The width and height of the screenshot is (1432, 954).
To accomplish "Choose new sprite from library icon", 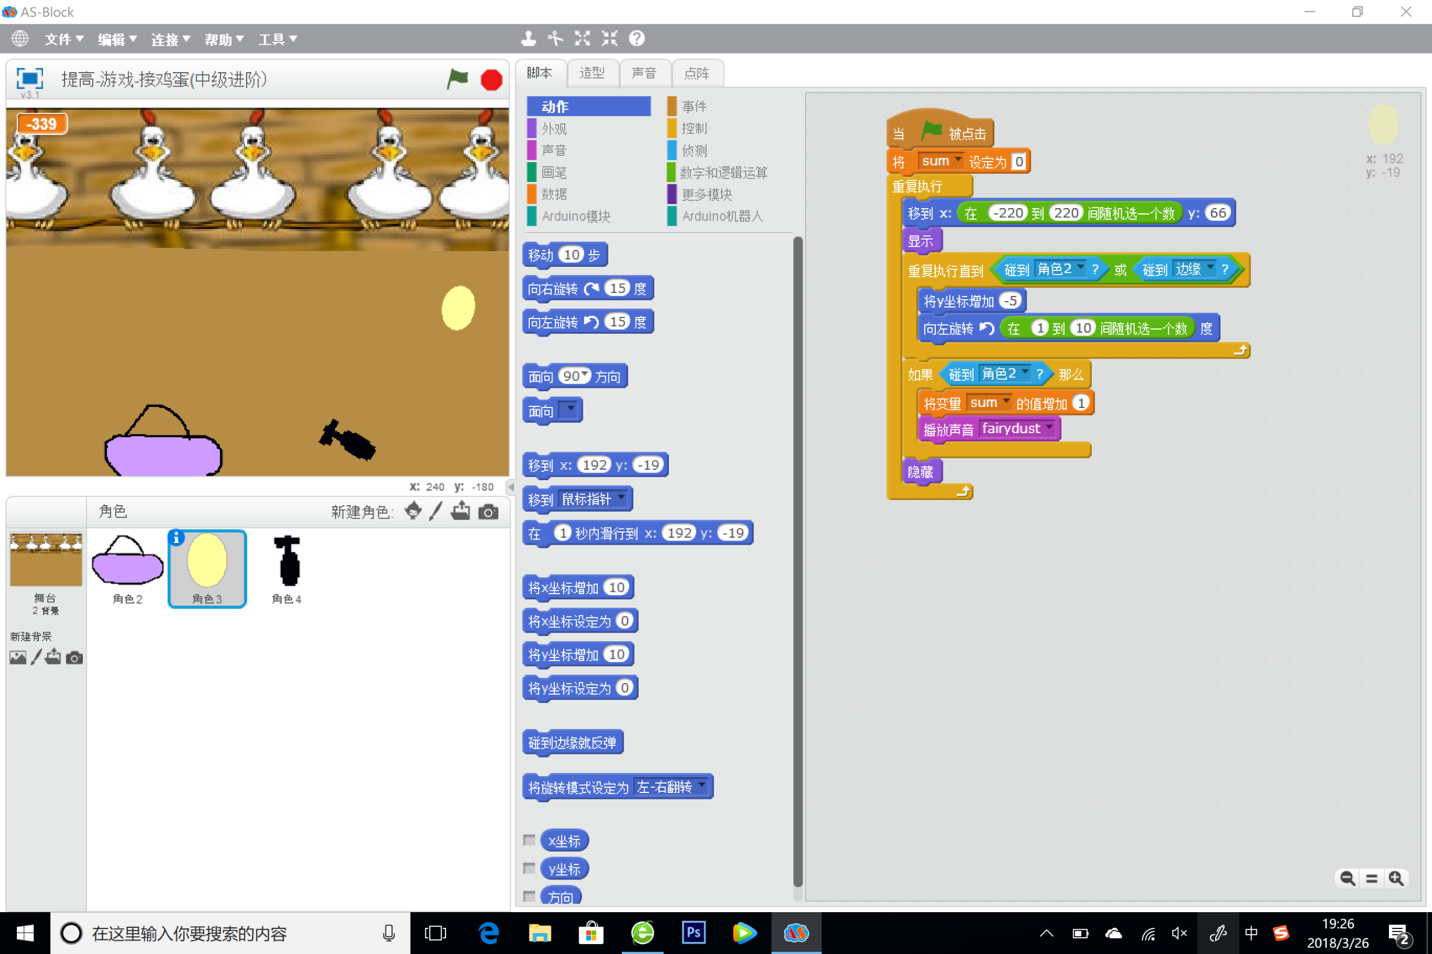I will [413, 512].
